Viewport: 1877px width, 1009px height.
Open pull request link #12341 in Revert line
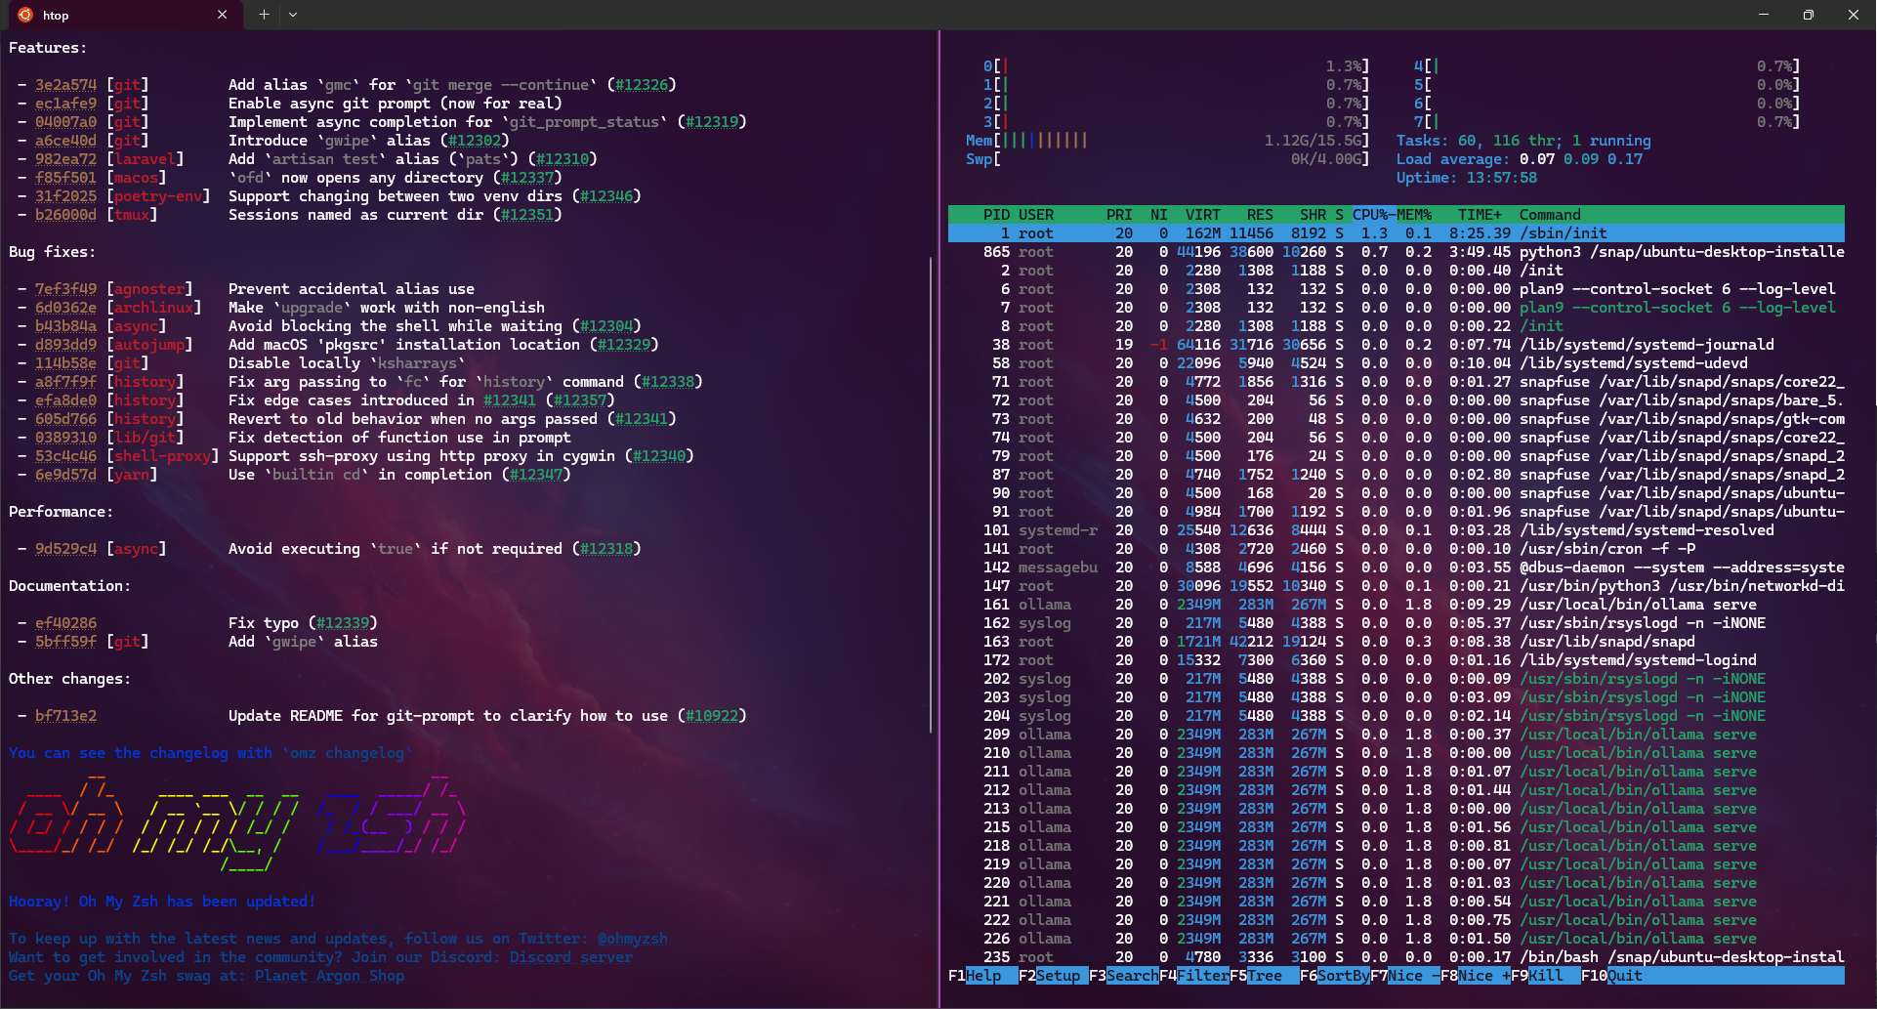642,419
